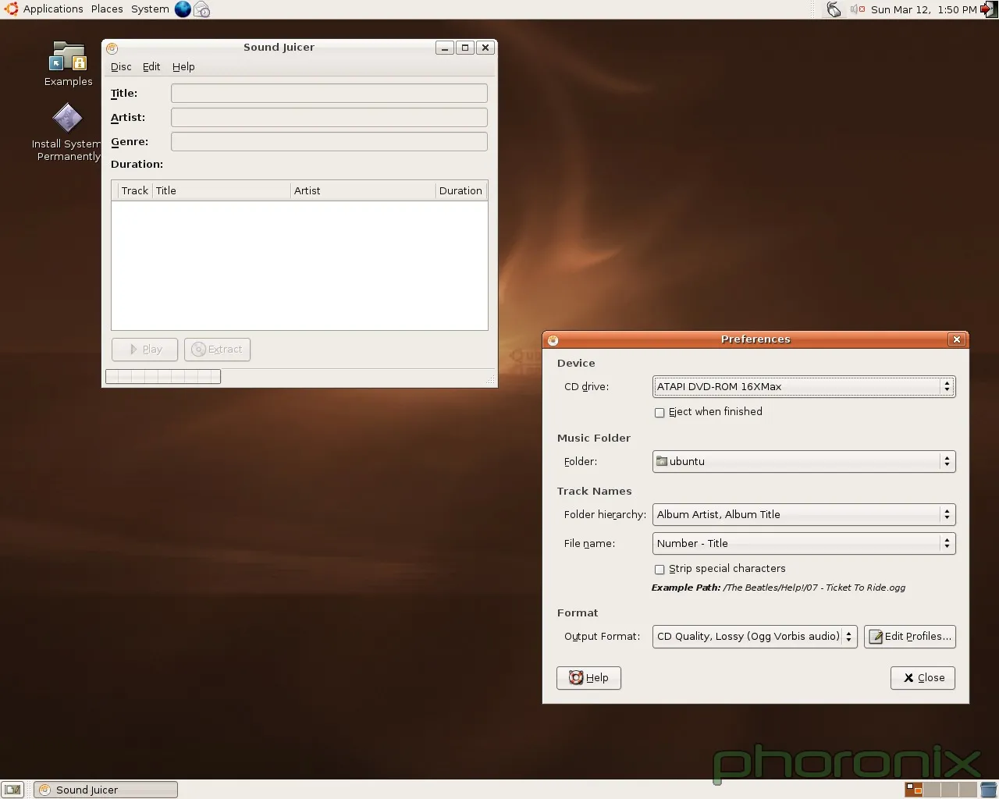This screenshot has height=799, width=999.
Task: Click the date and time clock in panel
Action: tap(923, 9)
